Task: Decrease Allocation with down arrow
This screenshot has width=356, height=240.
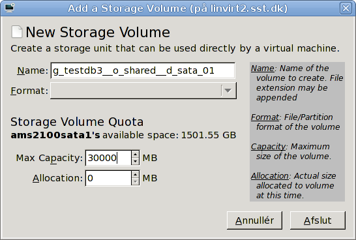Action: 136,182
